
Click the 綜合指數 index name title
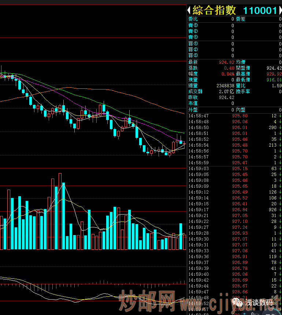tap(214, 10)
